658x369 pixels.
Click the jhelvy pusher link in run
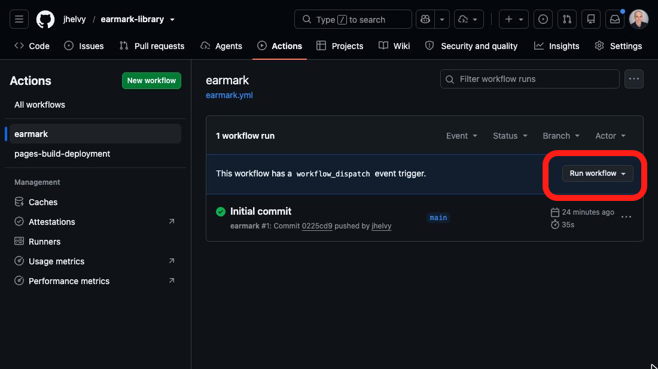tap(382, 226)
